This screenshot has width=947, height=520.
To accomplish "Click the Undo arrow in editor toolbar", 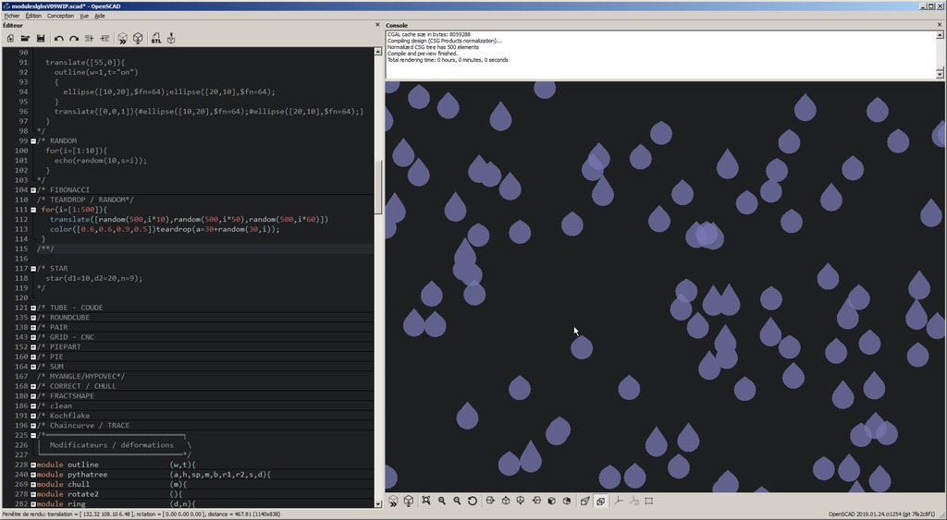I will 59,39.
